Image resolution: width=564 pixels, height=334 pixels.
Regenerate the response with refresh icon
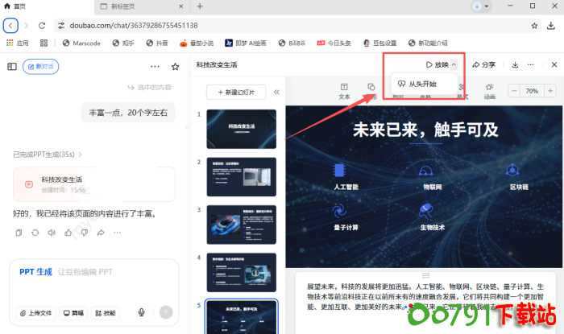pyautogui.click(x=35, y=233)
